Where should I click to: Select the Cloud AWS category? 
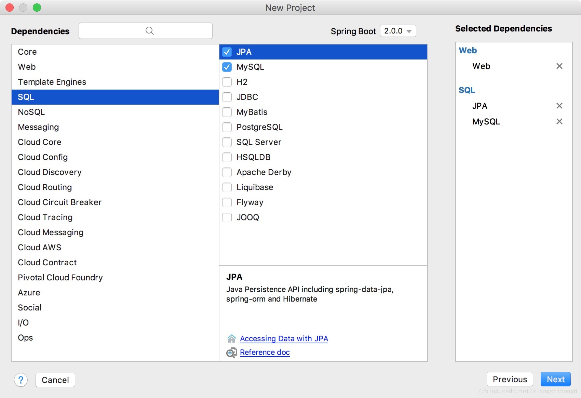coord(115,248)
